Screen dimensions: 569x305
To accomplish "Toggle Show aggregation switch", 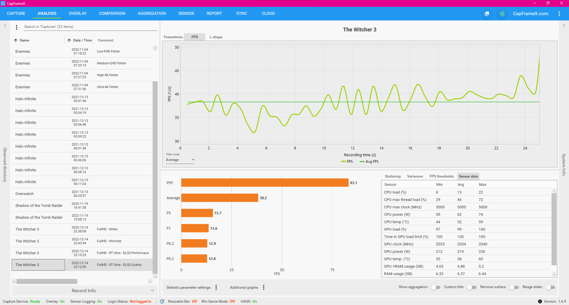I will coord(436,287).
